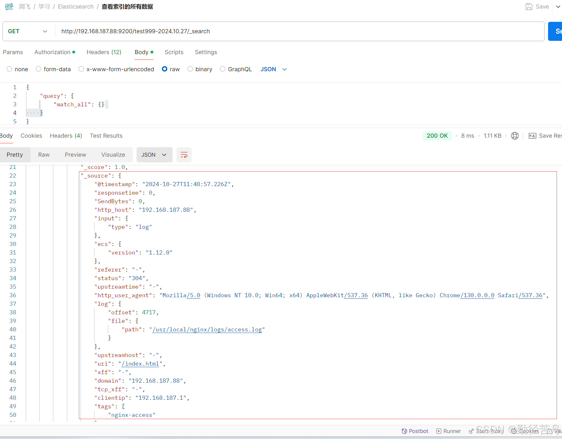Open the /usr/local/nginx/logs/access.log path link
The width and height of the screenshot is (562, 439).
(x=207, y=329)
